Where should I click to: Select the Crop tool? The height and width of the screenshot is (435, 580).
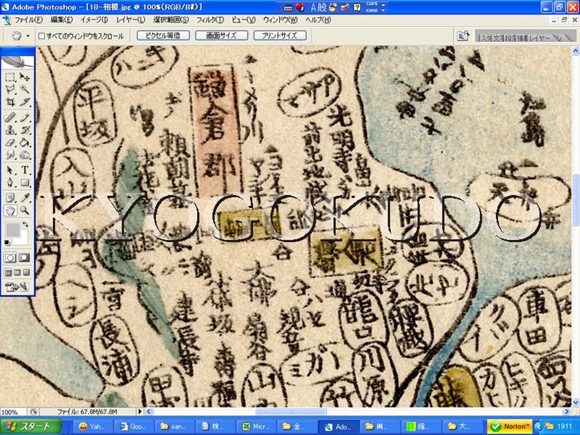pyautogui.click(x=10, y=101)
